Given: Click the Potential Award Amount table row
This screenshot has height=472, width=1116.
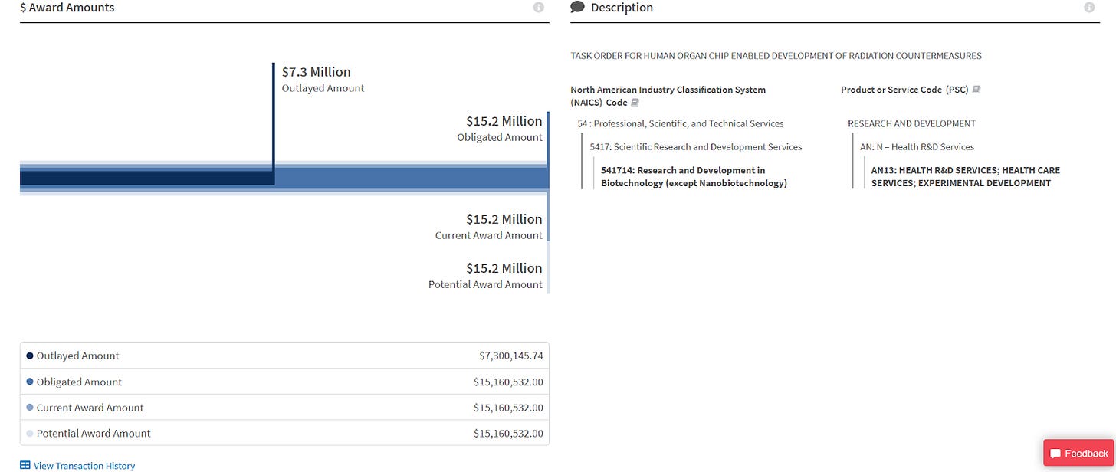Looking at the screenshot, I should tap(284, 432).
